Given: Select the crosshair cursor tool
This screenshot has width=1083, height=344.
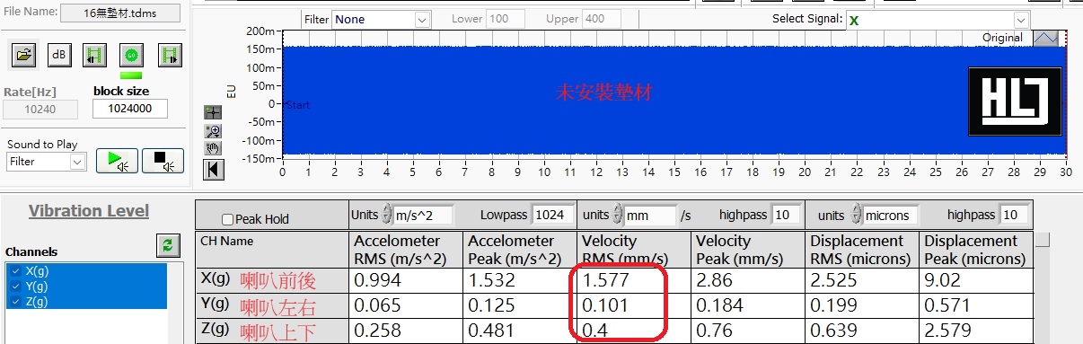Looking at the screenshot, I should tap(213, 112).
